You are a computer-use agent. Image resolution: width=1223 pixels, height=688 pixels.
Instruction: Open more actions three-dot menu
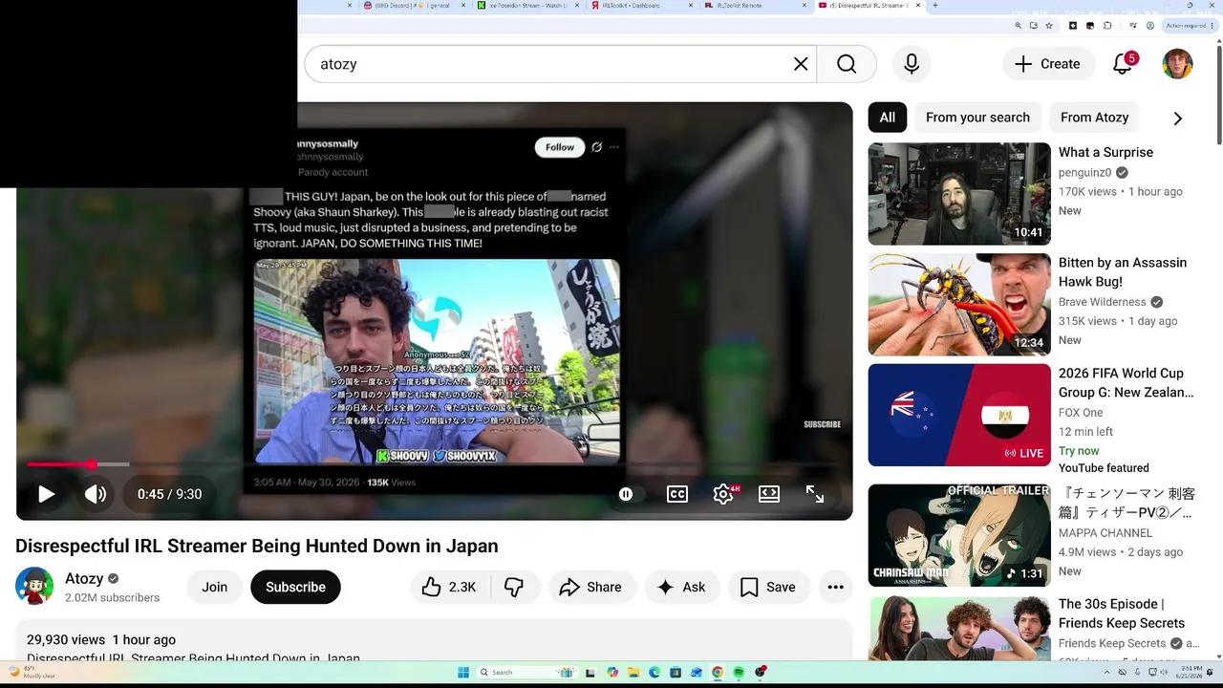[x=835, y=587]
